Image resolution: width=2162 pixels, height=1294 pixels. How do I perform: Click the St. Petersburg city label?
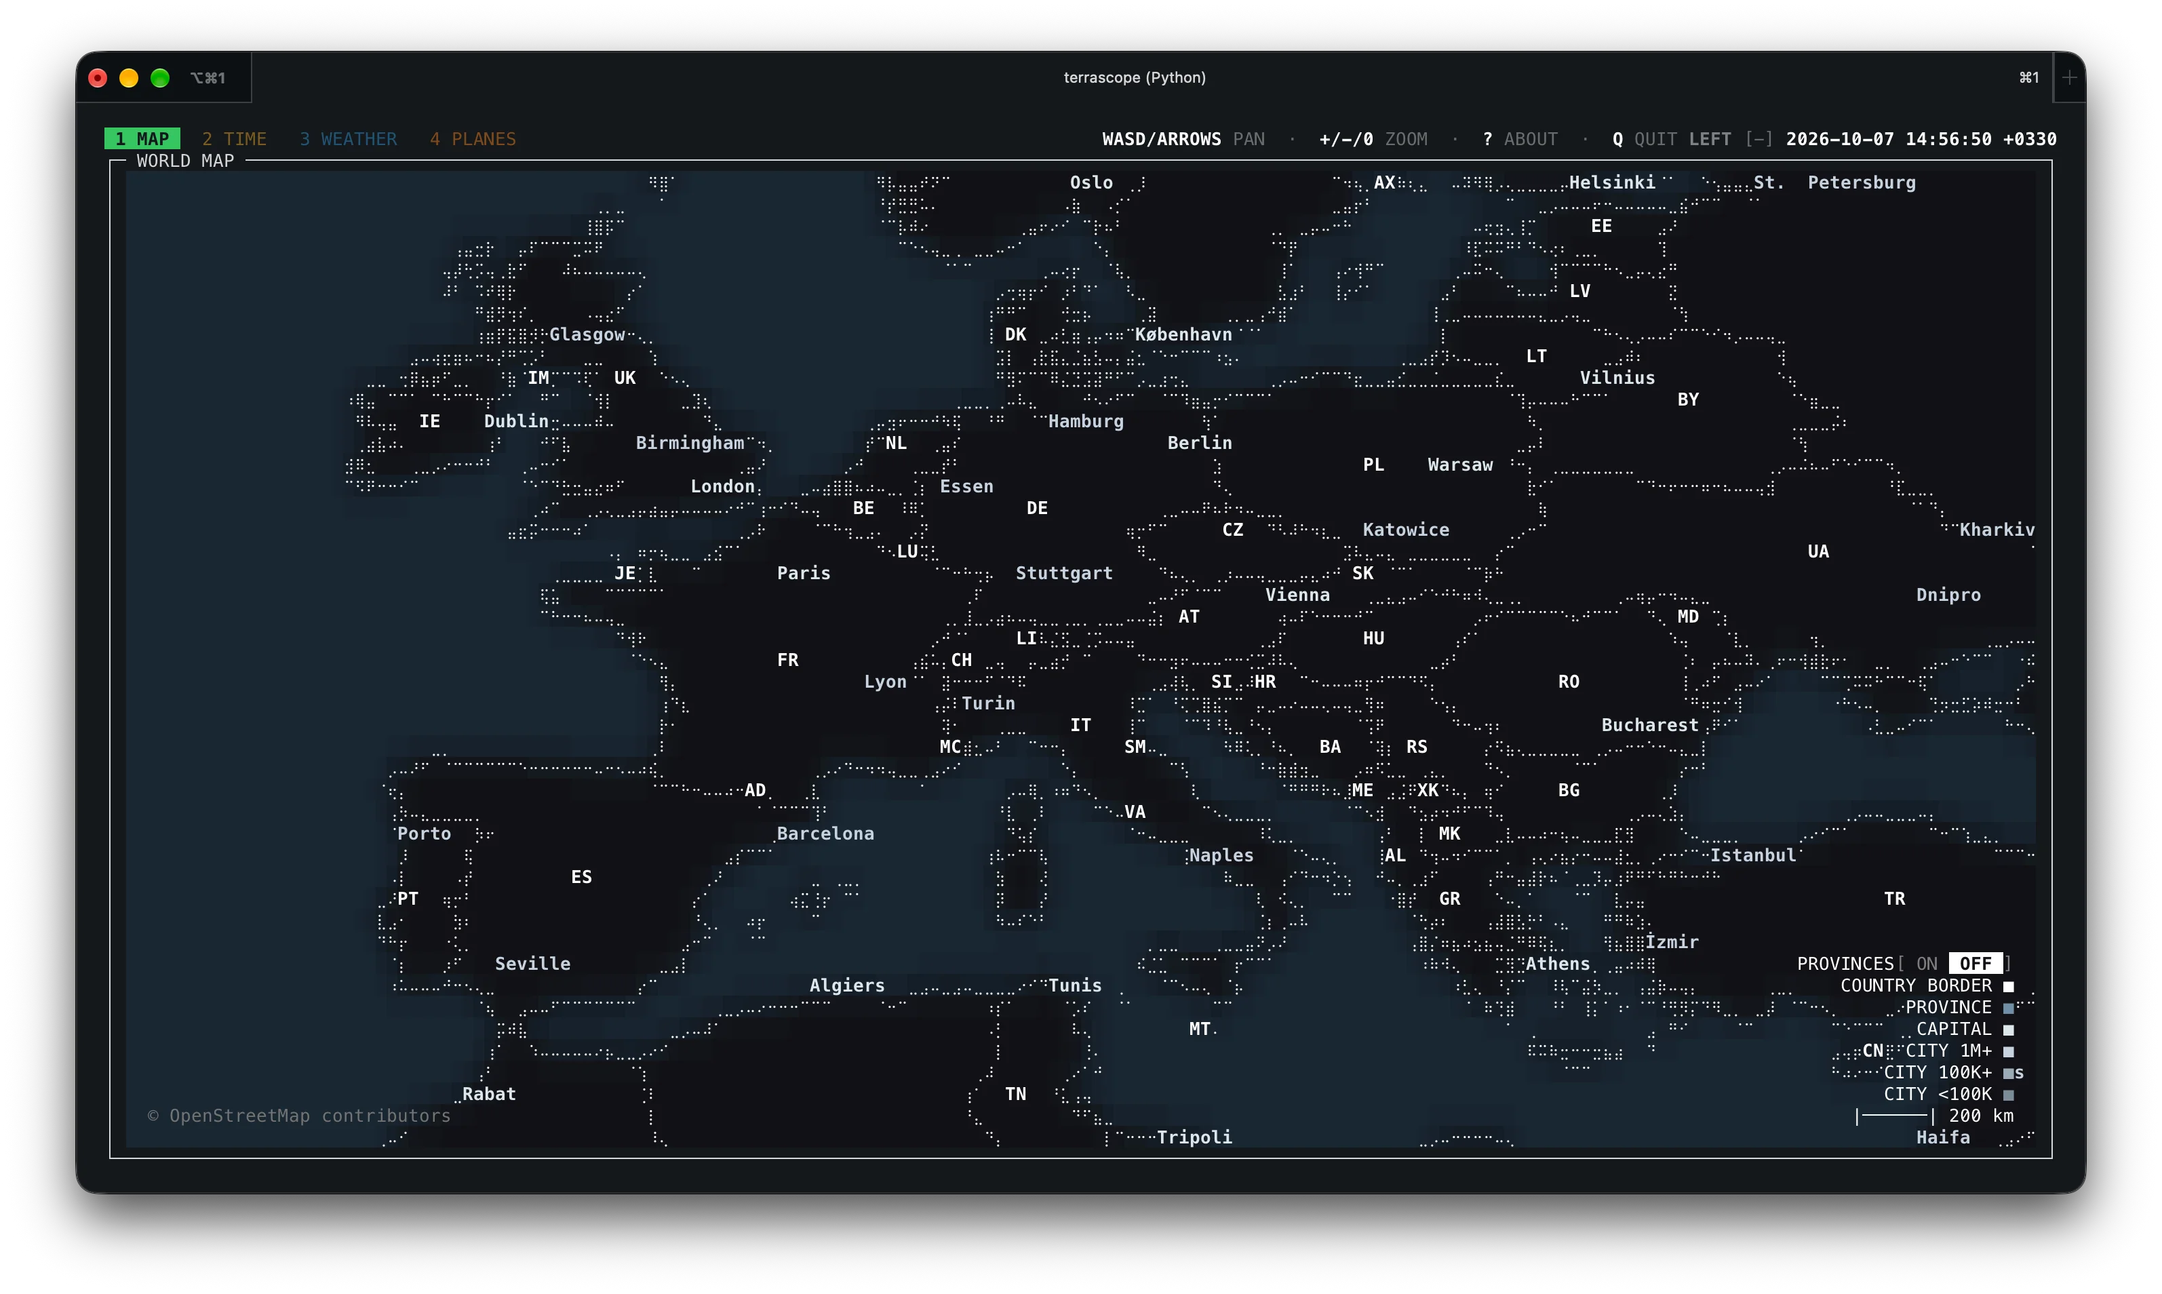pos(1834,182)
